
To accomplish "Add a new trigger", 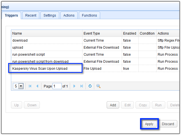I will 113,105.
